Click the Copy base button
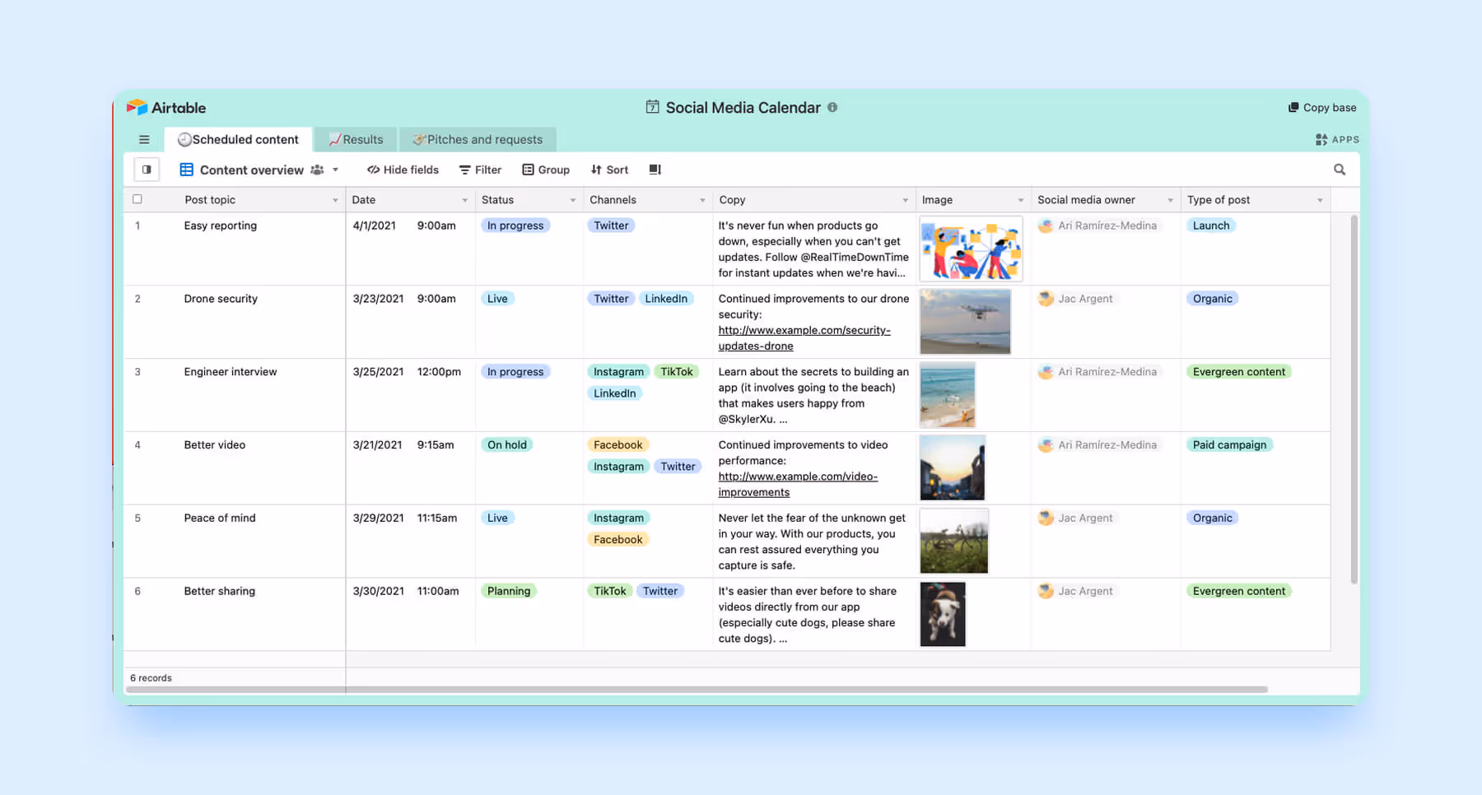The width and height of the screenshot is (1482, 795). [x=1321, y=107]
